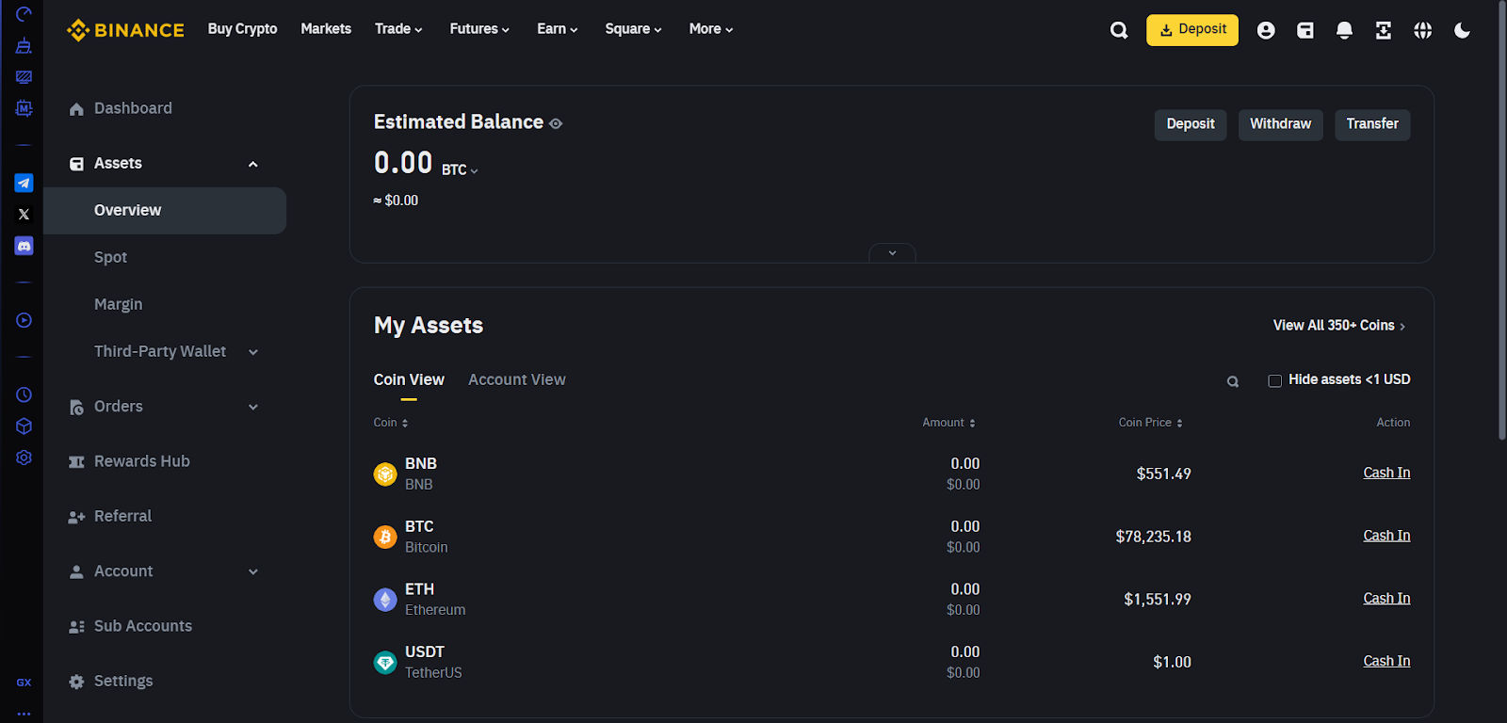Open Settings in the Binance sidebar

(122, 681)
